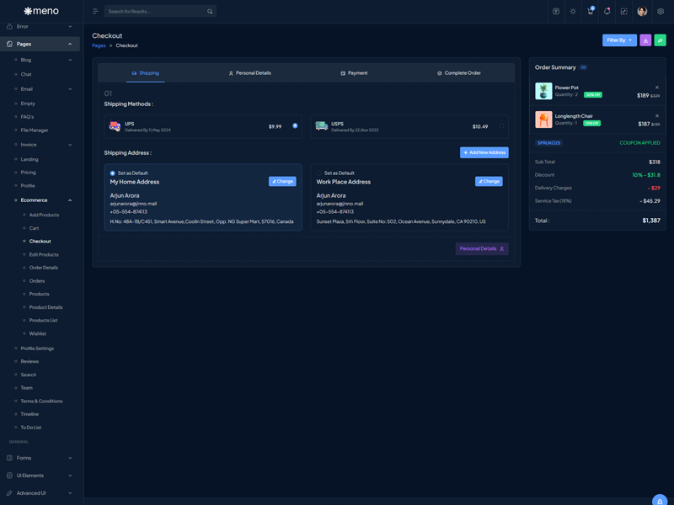Select the UPS shipping method radio
Viewport: 674px width, 505px height.
tap(295, 126)
